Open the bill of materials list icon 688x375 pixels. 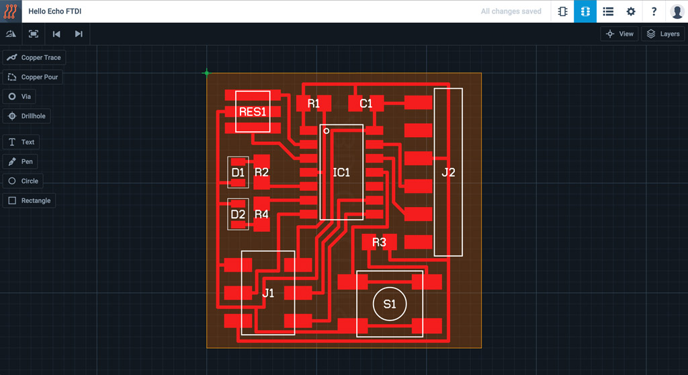[608, 11]
